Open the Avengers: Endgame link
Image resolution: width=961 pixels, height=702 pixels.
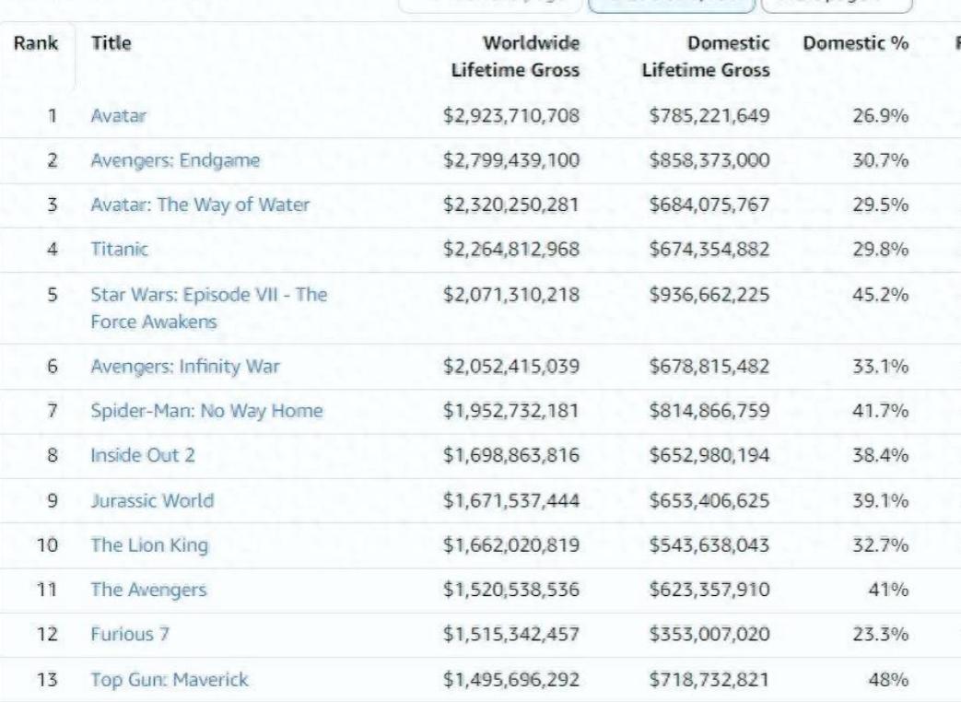(175, 160)
